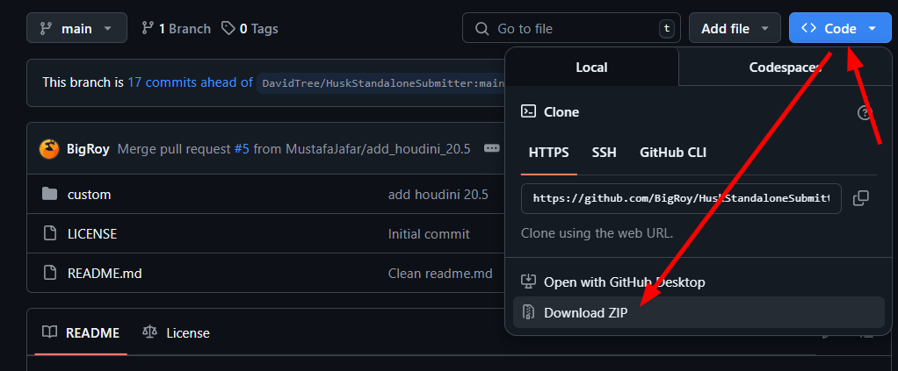Open the 17 commits ahead of link
Screen dimensions: 898x371
pyautogui.click(x=190, y=82)
